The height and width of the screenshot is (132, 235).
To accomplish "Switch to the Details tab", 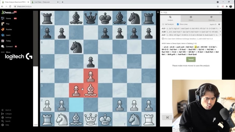I will click(x=191, y=18).
